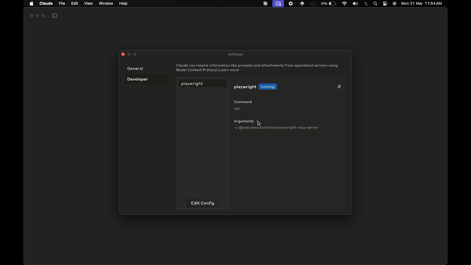Click the playwright-mcp-server arguments text
The height and width of the screenshot is (265, 471).
pos(276,128)
